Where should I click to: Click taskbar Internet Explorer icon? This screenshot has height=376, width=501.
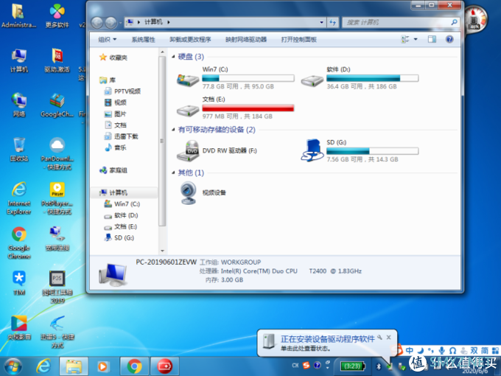click(x=43, y=366)
